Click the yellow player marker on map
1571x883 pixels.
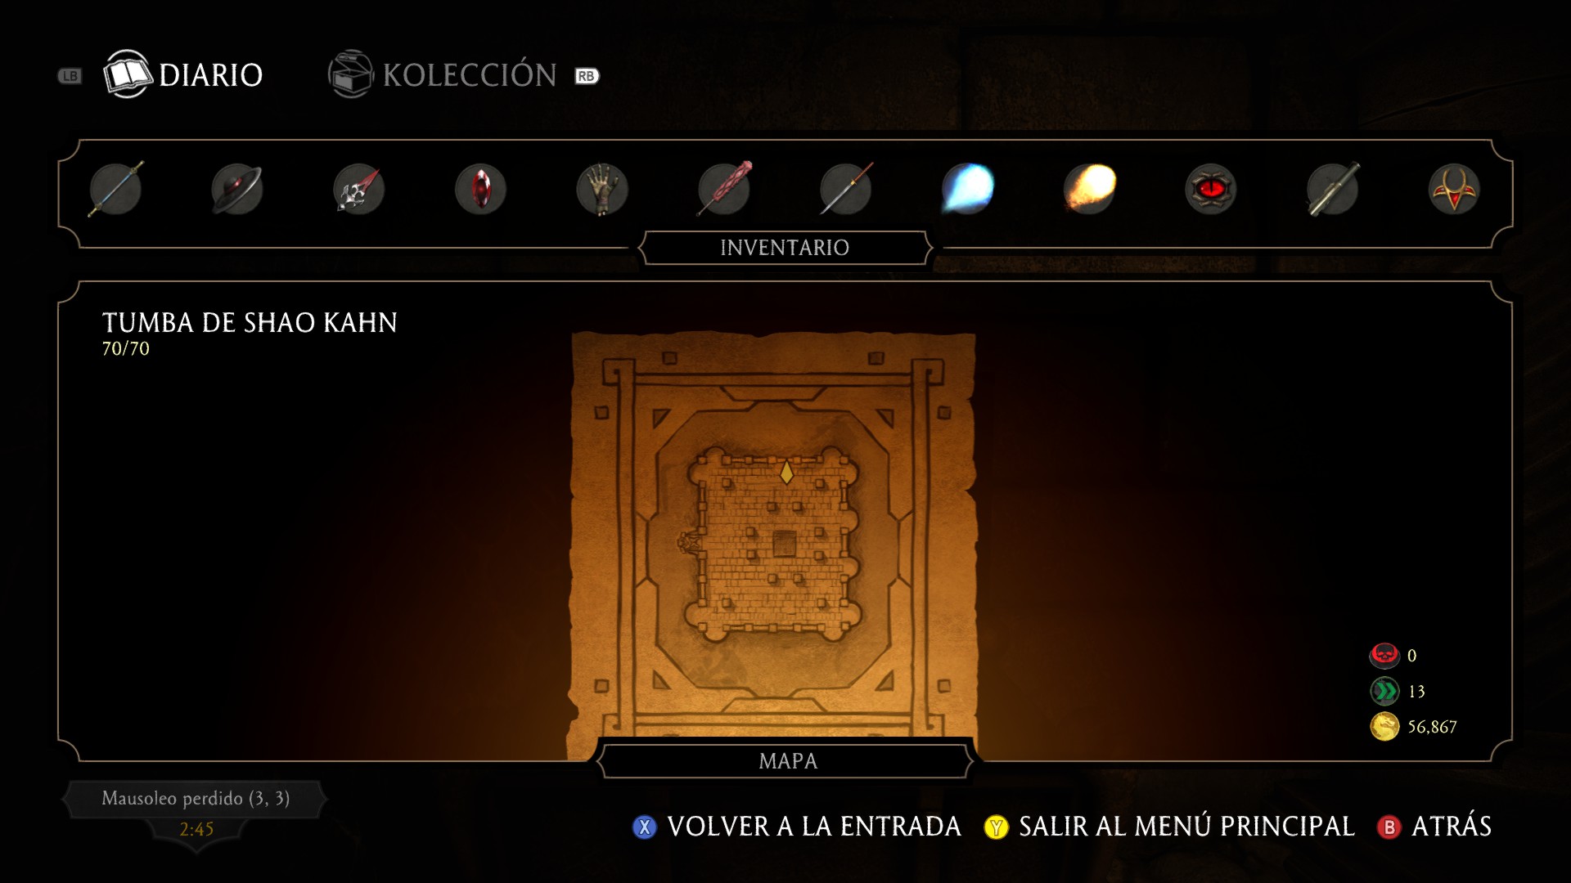point(786,472)
